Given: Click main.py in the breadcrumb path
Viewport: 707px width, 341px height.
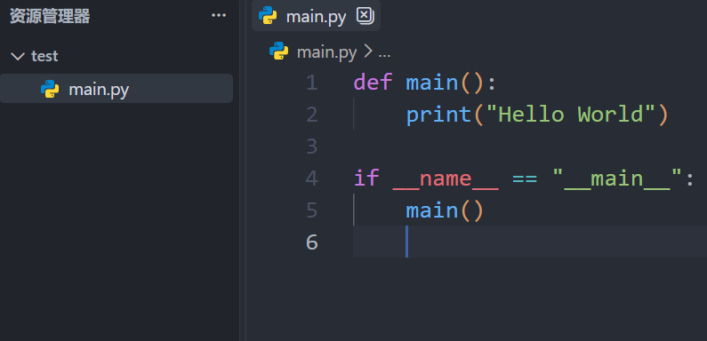Looking at the screenshot, I should [x=327, y=52].
